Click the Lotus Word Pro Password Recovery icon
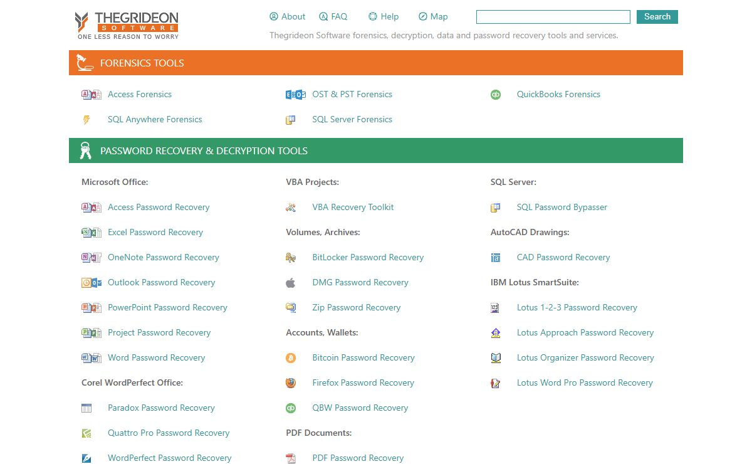The width and height of the screenshot is (752, 464). (496, 383)
